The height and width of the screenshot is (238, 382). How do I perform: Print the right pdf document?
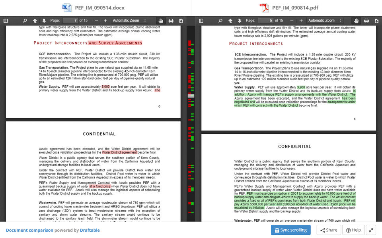(x=366, y=21)
